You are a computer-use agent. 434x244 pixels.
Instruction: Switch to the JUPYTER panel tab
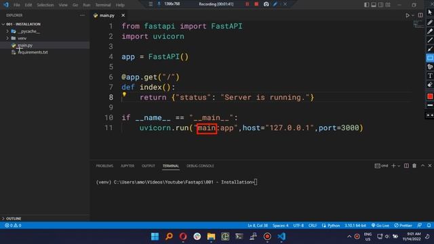pos(127,165)
